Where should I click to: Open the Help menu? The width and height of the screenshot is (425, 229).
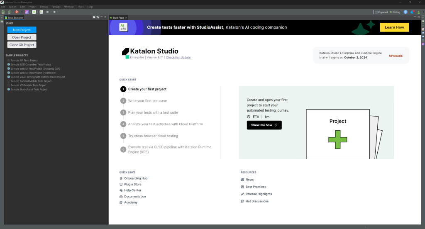point(90,7)
